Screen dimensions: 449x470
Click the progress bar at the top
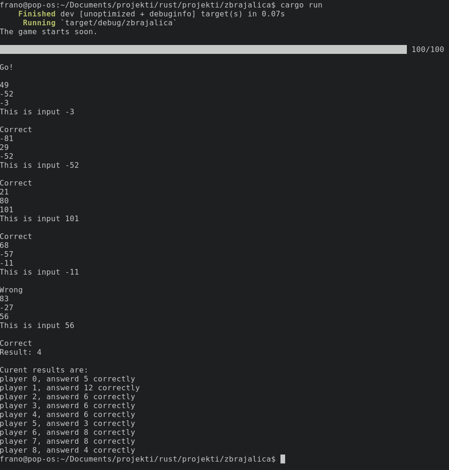click(203, 49)
